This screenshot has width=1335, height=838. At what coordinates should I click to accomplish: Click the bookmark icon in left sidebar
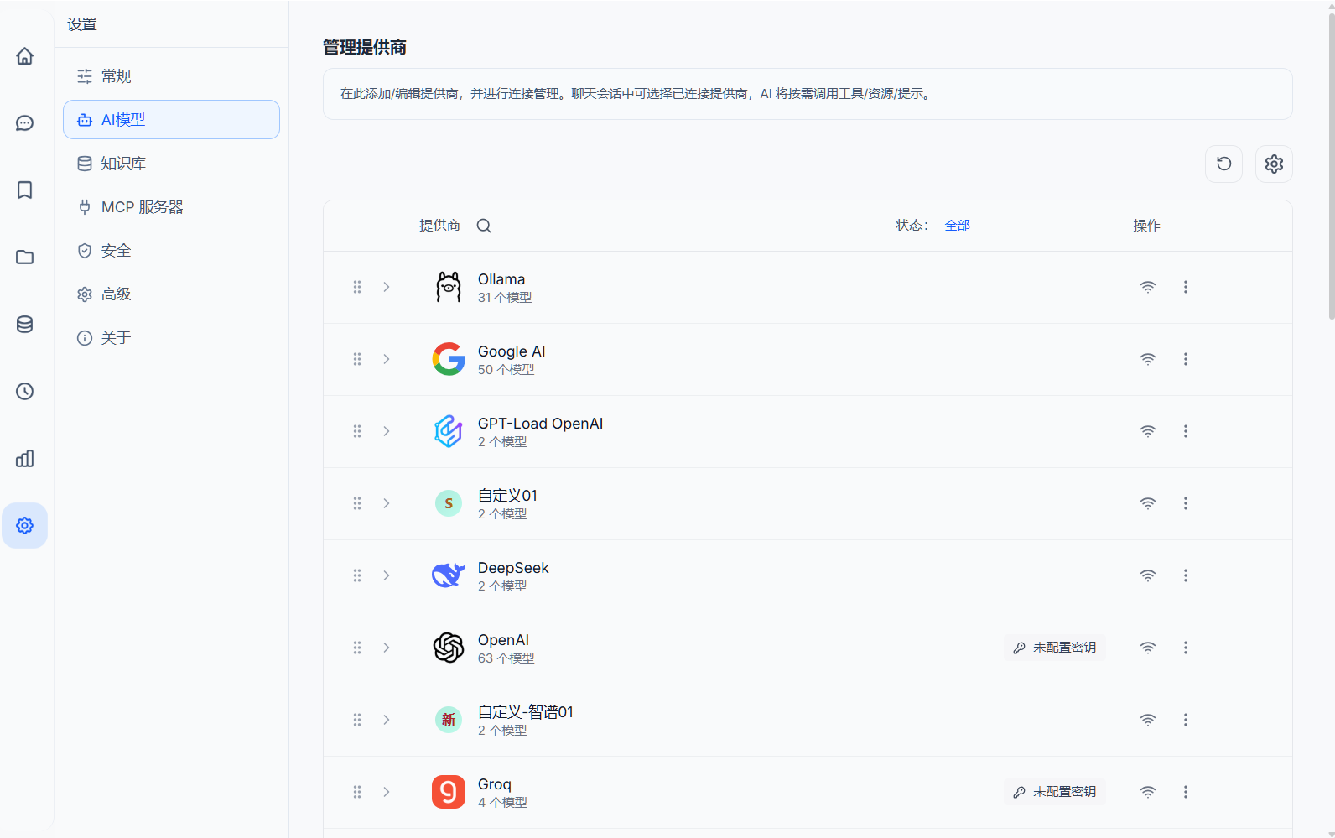click(x=25, y=190)
